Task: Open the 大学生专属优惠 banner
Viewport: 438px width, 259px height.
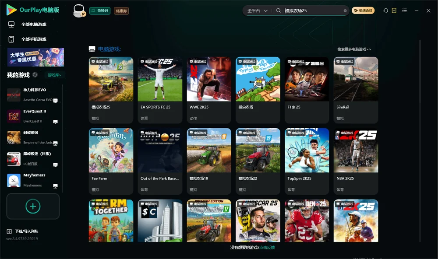Action: [35, 57]
